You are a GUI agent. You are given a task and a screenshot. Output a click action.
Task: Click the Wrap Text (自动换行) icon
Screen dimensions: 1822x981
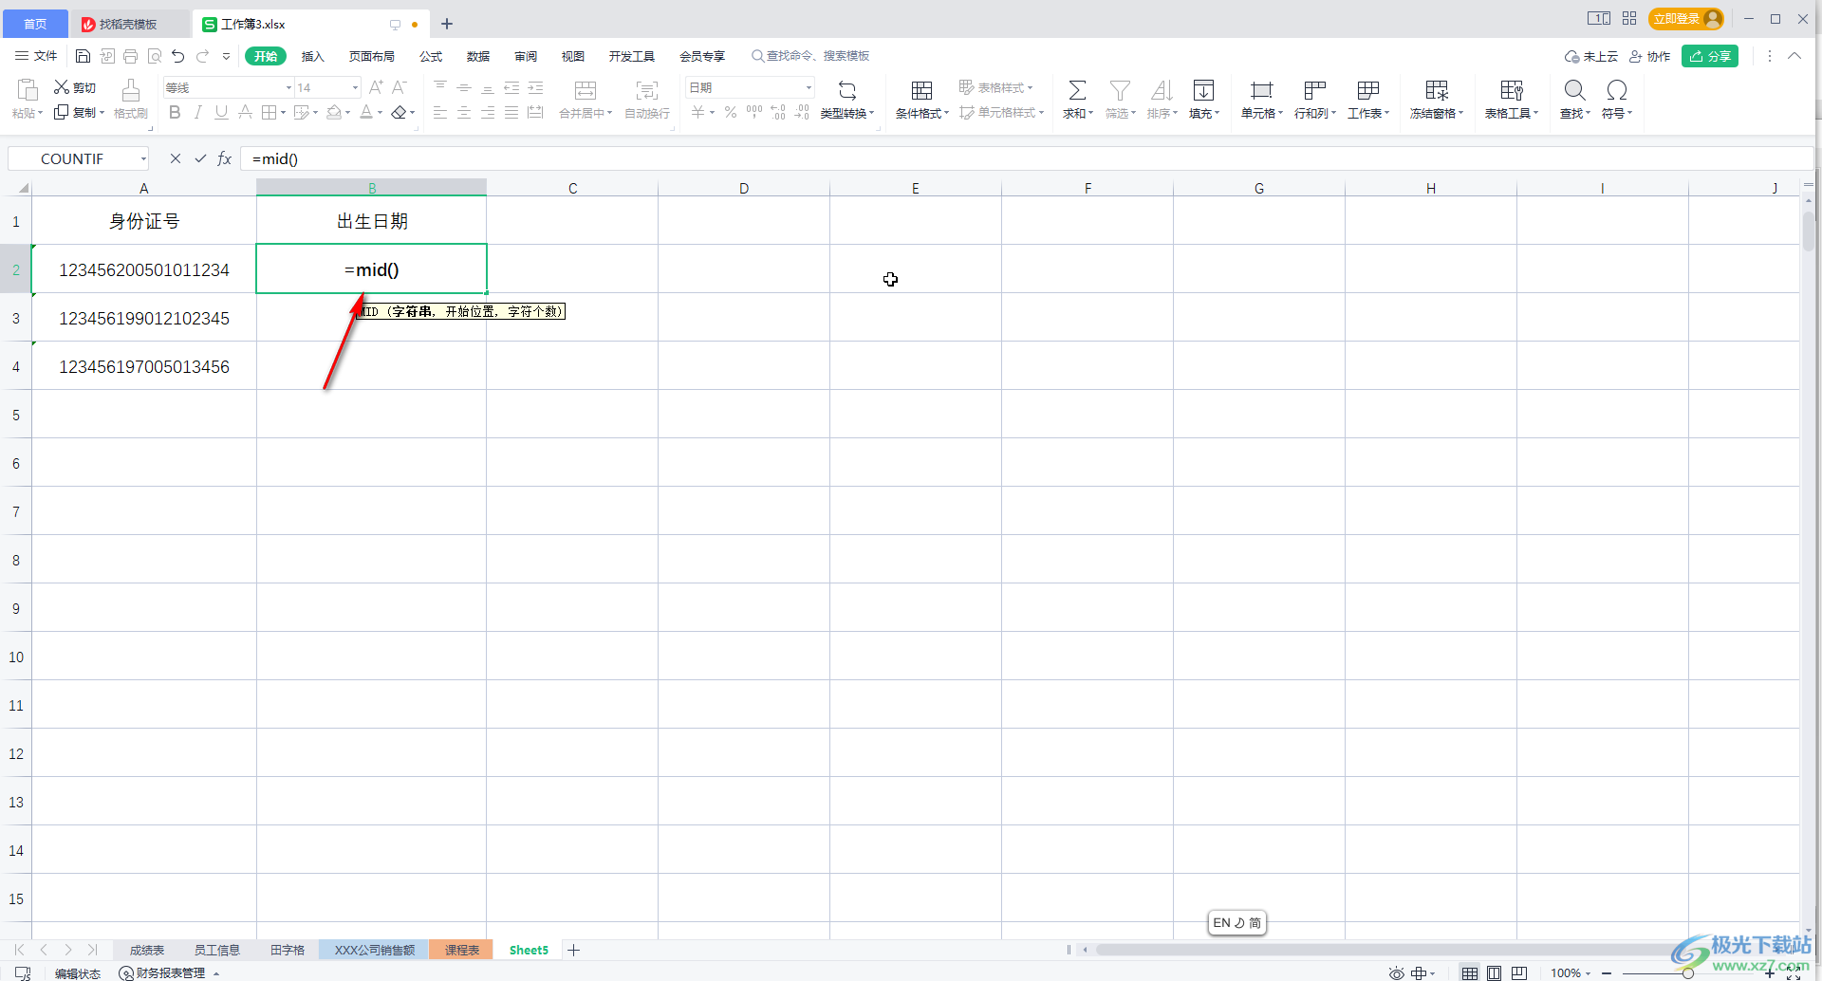tap(647, 90)
